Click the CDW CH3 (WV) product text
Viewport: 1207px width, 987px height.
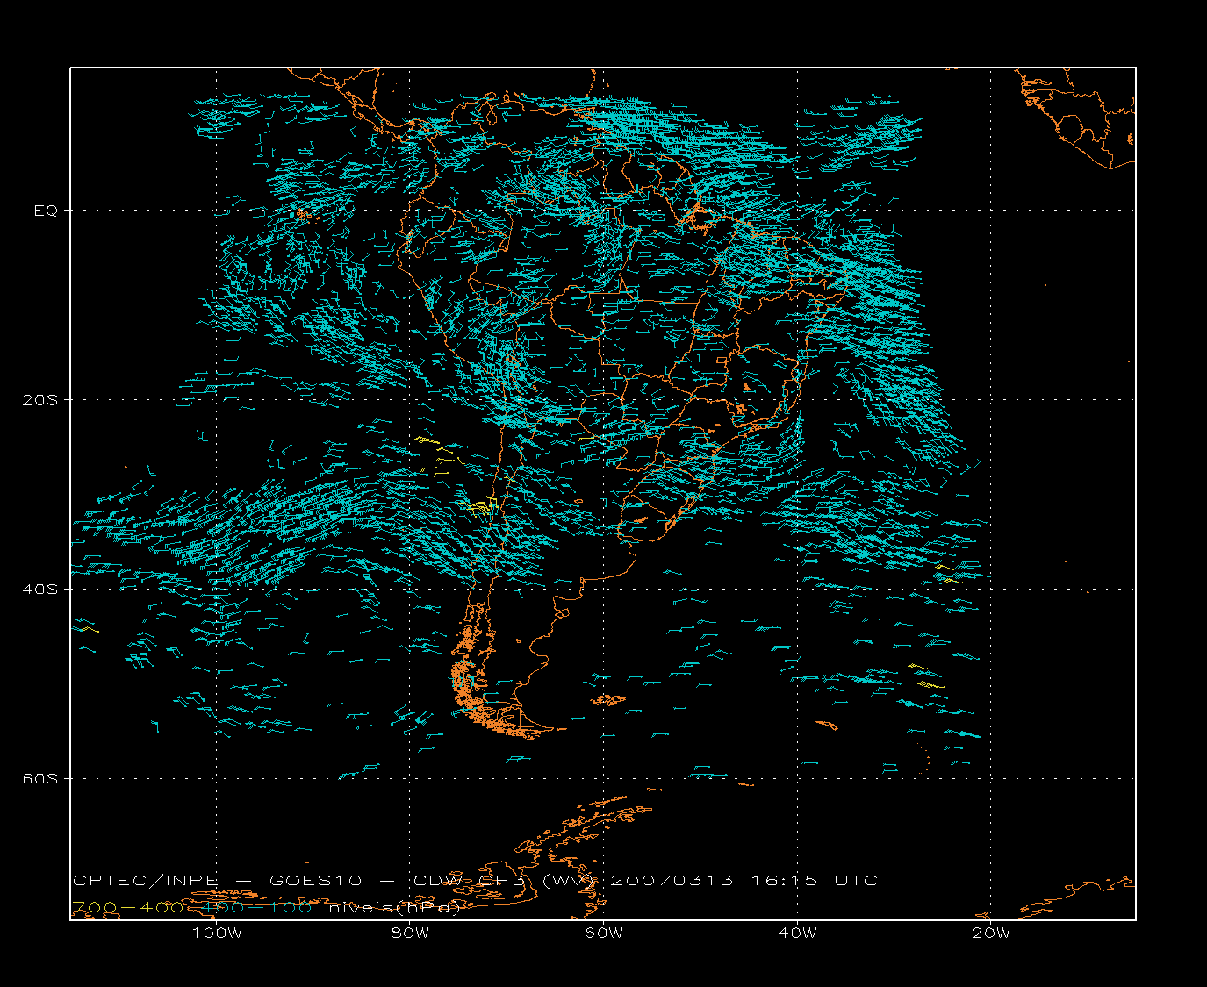[506, 880]
